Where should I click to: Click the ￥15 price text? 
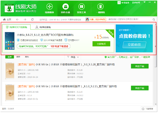[x=98, y=37]
